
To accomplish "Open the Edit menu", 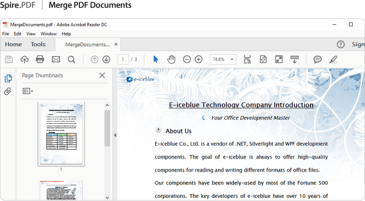I will pos(17,34).
